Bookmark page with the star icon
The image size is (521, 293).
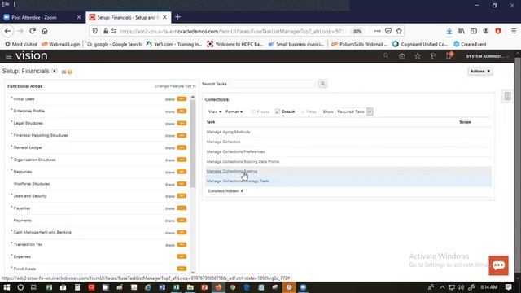pos(399,31)
